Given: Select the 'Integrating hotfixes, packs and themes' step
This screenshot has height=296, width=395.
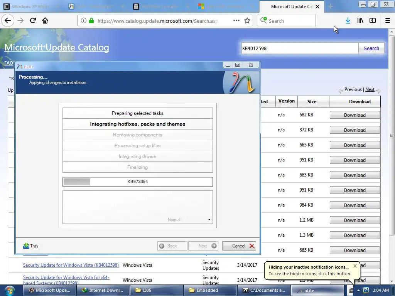Looking at the screenshot, I should coord(138,124).
